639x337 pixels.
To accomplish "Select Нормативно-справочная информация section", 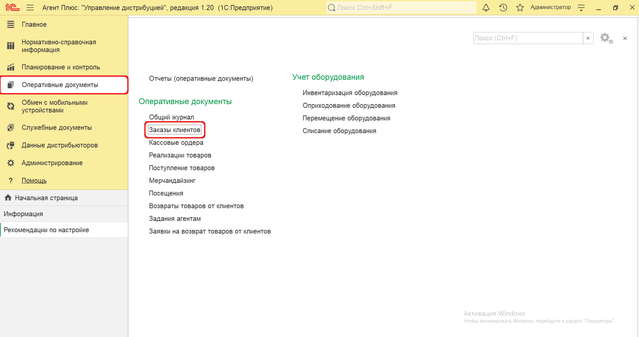I will (59, 46).
